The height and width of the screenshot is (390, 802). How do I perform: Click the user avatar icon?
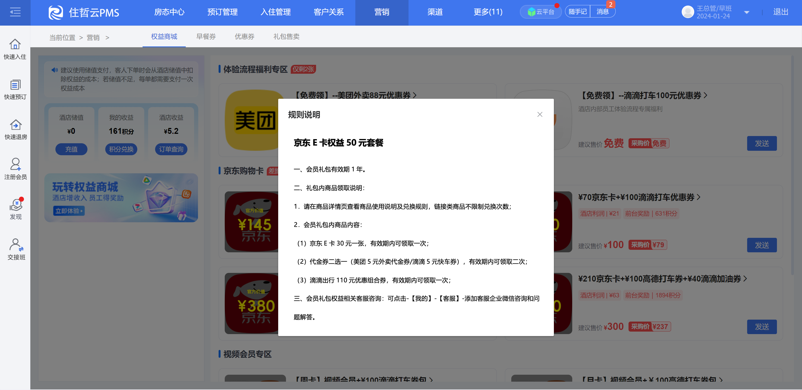pyautogui.click(x=688, y=12)
